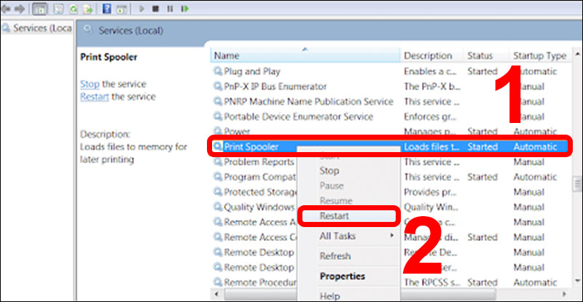Click the Forward arrow in the toolbar

[20, 9]
